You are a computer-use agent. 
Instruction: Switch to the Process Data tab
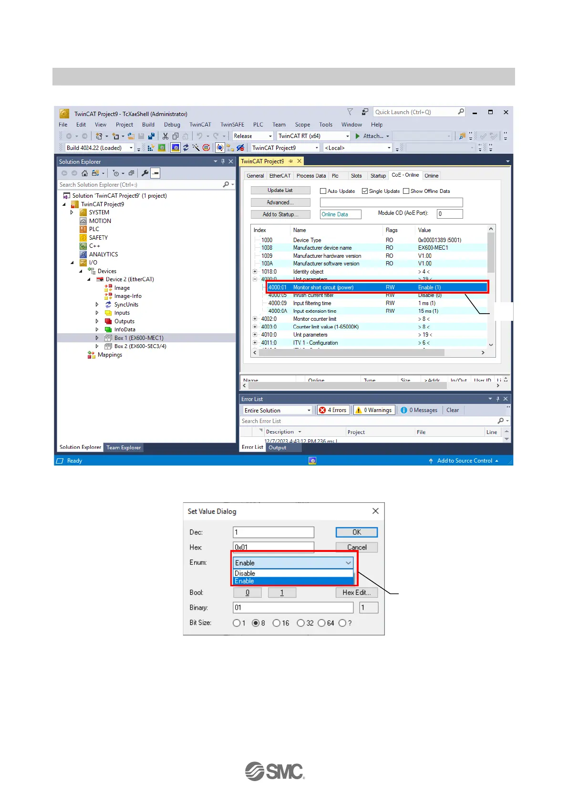(x=311, y=176)
